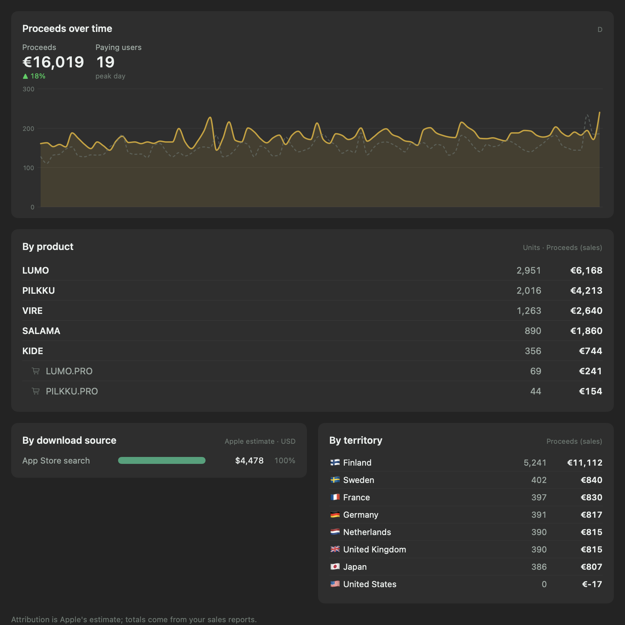Click Sweden's 402 units value
Image resolution: width=625 pixels, height=625 pixels.
click(539, 480)
